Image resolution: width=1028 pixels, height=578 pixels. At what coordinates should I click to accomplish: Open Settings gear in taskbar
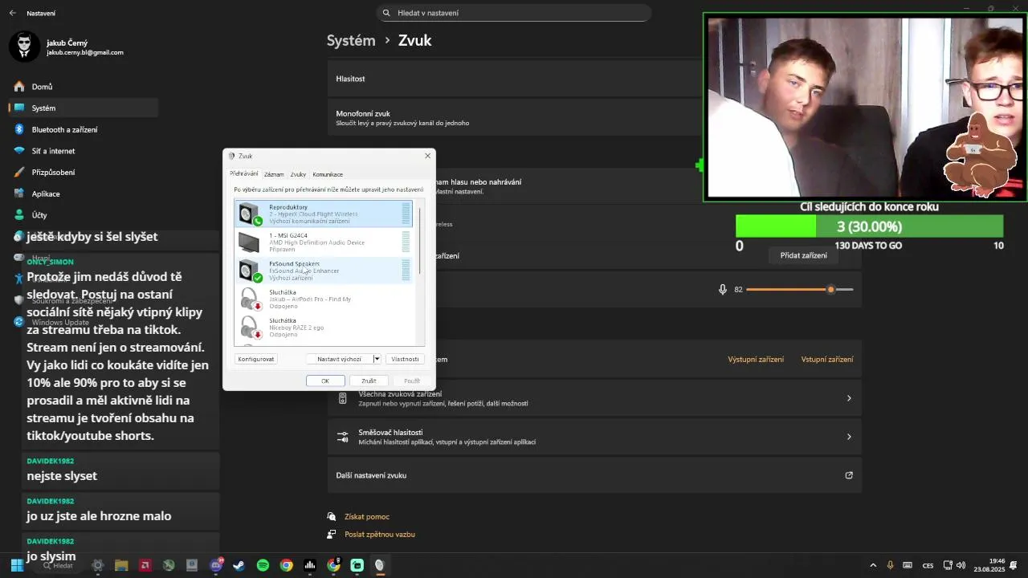(x=98, y=565)
